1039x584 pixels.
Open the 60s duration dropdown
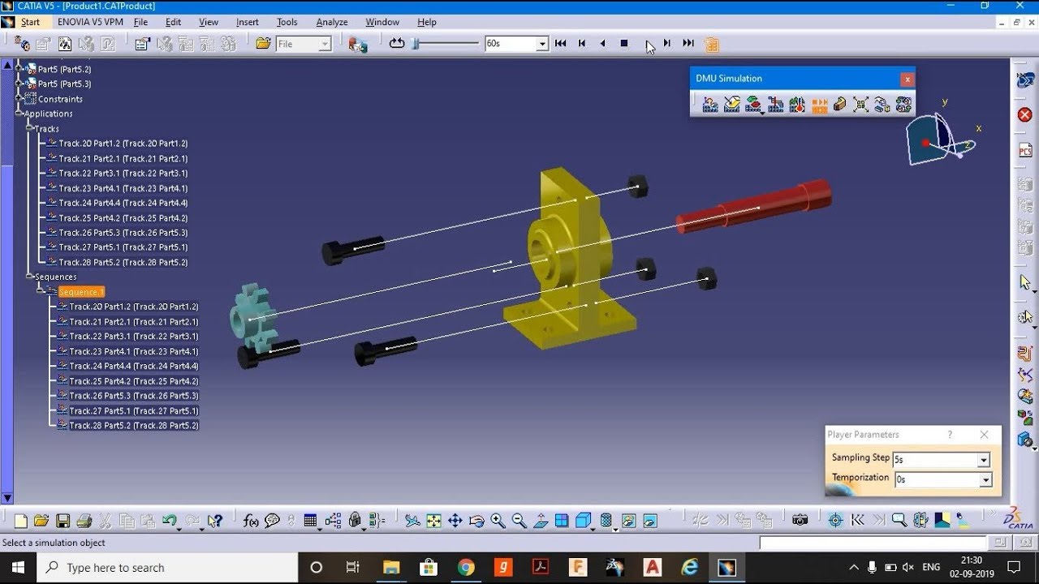(x=542, y=45)
